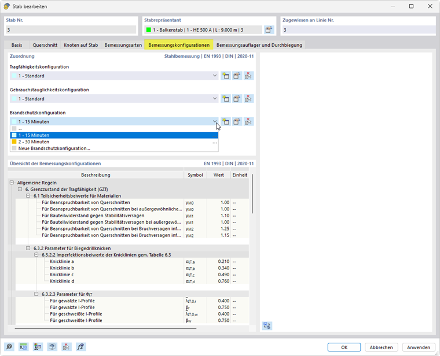Click light blue swatch in Tragfähigkeitskonfiguration
This screenshot has width=440, height=356.
point(14,76)
